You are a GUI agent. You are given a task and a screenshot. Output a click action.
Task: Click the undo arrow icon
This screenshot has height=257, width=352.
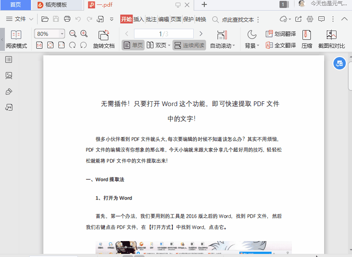(78, 19)
